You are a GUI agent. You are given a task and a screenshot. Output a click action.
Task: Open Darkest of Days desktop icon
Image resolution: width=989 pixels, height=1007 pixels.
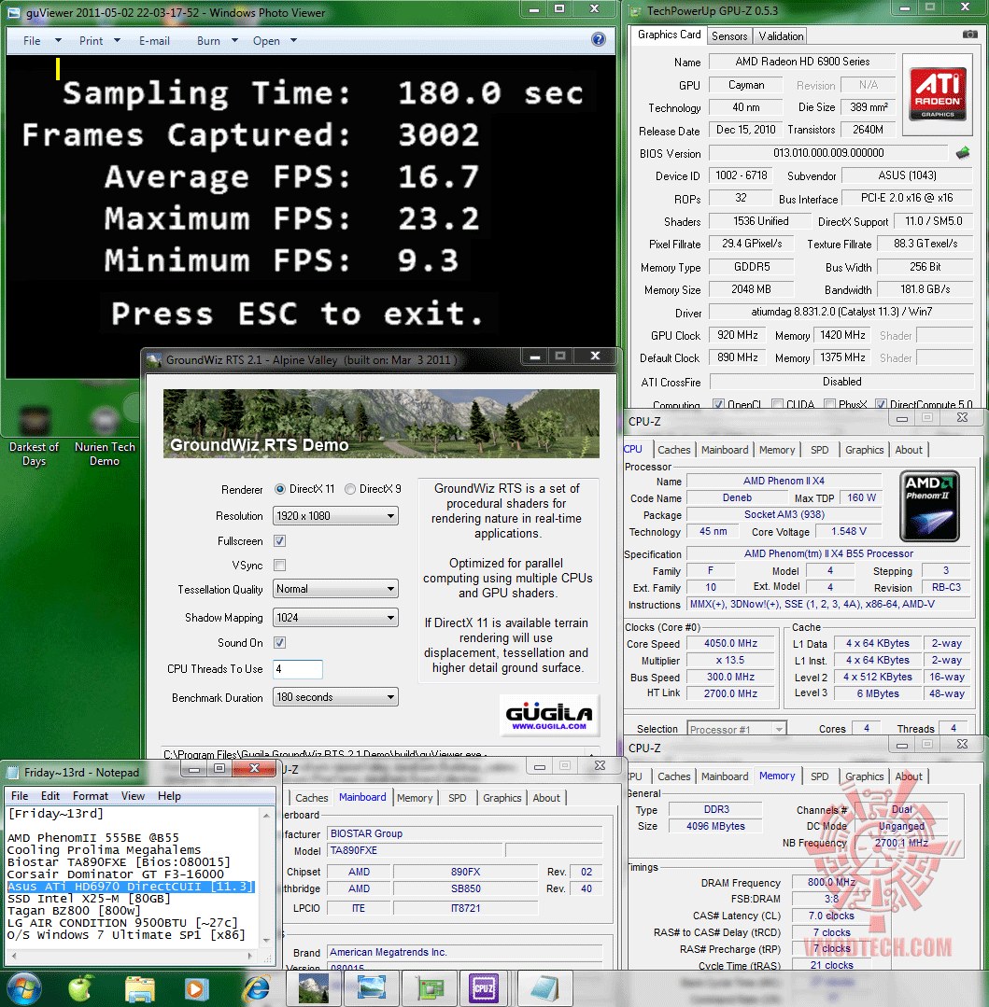coord(34,436)
